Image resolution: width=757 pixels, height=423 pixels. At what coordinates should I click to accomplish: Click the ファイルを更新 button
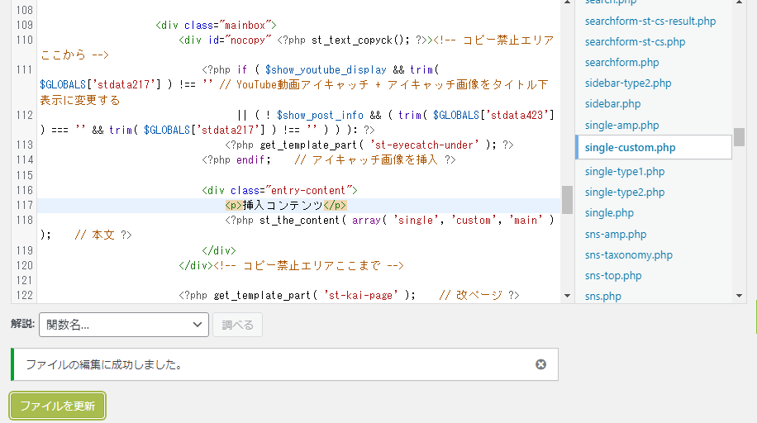(58, 406)
